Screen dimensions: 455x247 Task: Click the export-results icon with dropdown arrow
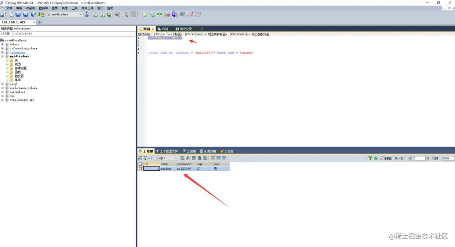(147, 158)
